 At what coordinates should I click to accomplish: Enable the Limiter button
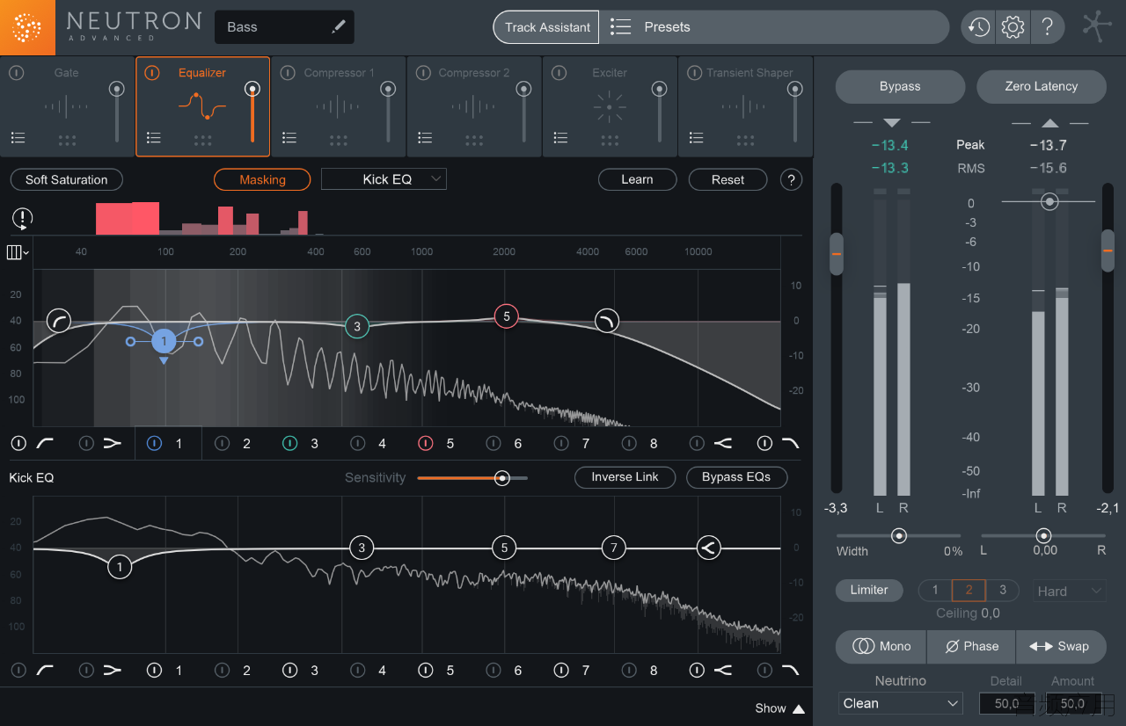[869, 590]
